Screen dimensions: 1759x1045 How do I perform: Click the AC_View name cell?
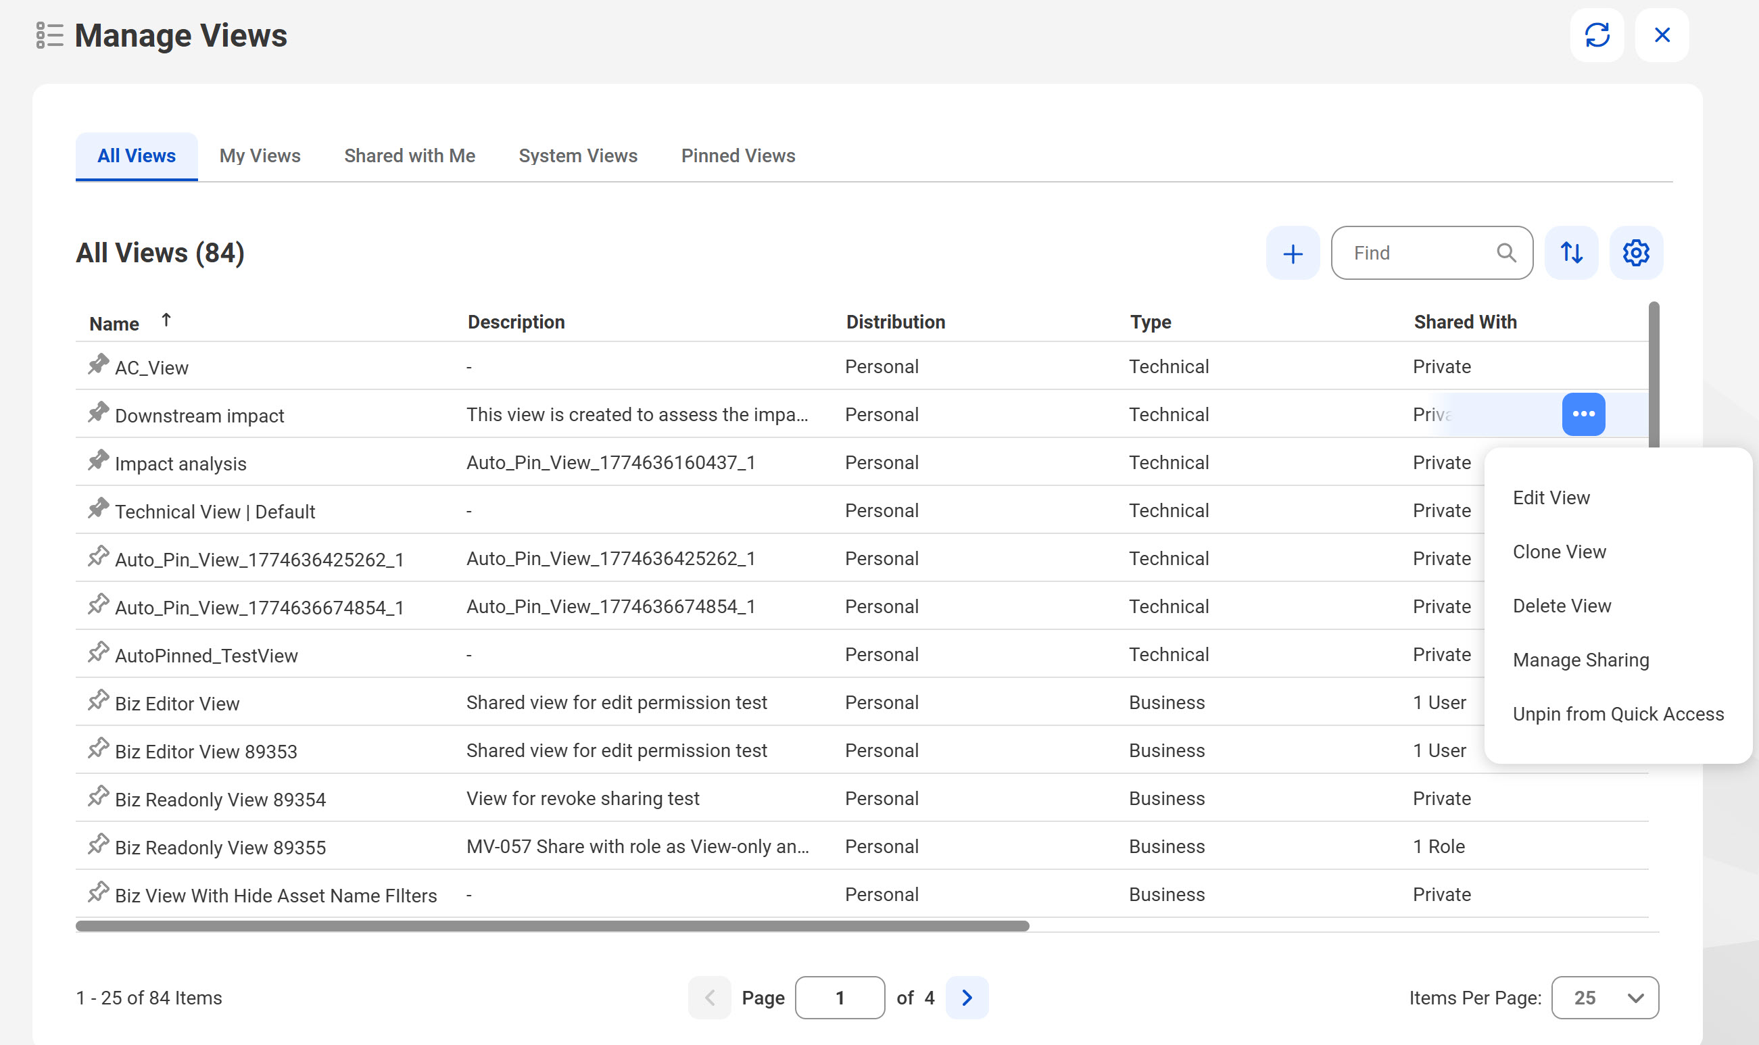point(151,368)
